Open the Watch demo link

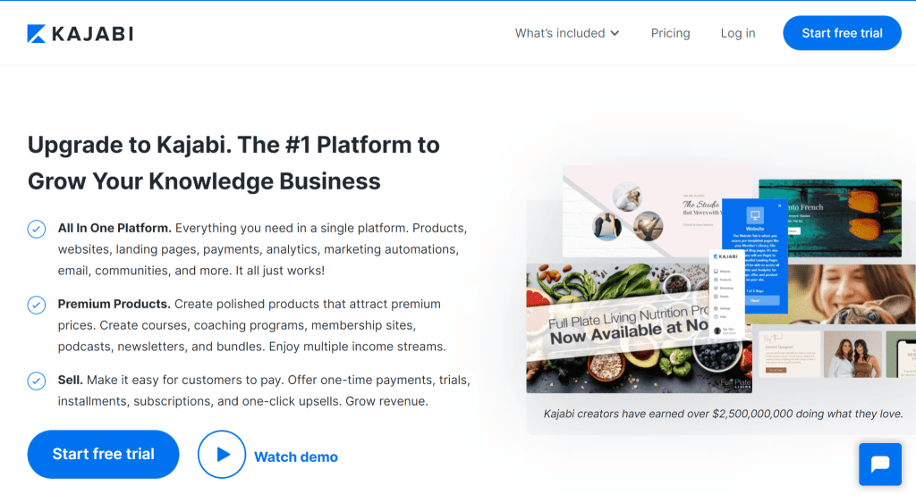[295, 457]
